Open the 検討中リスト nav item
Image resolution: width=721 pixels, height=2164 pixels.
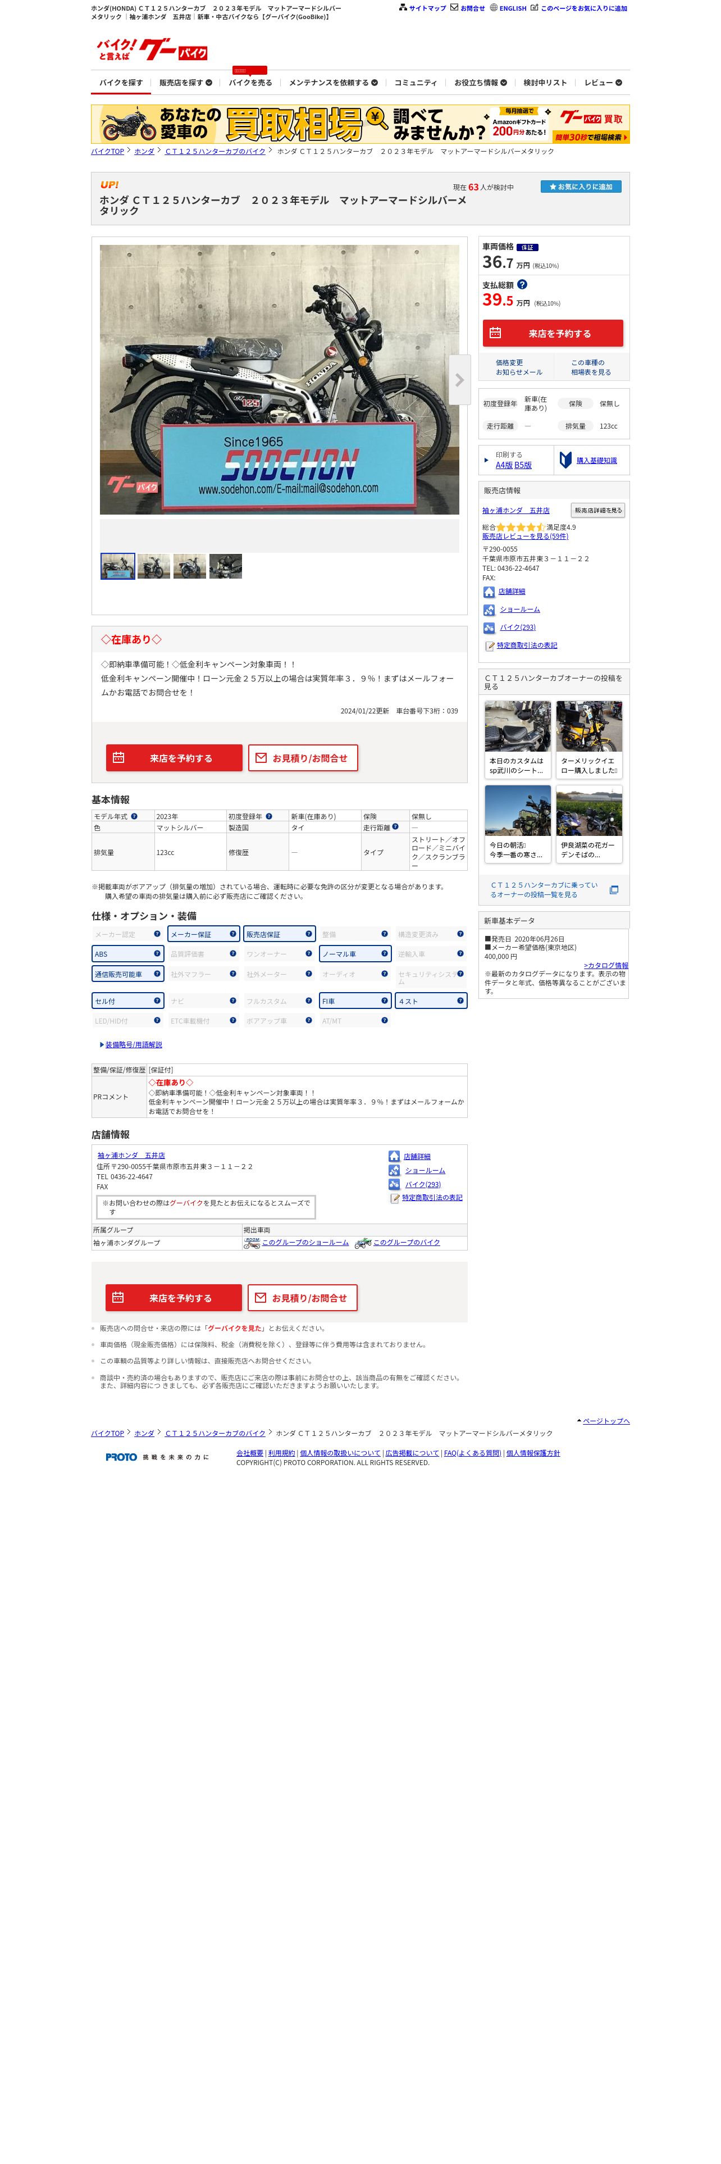click(x=545, y=83)
